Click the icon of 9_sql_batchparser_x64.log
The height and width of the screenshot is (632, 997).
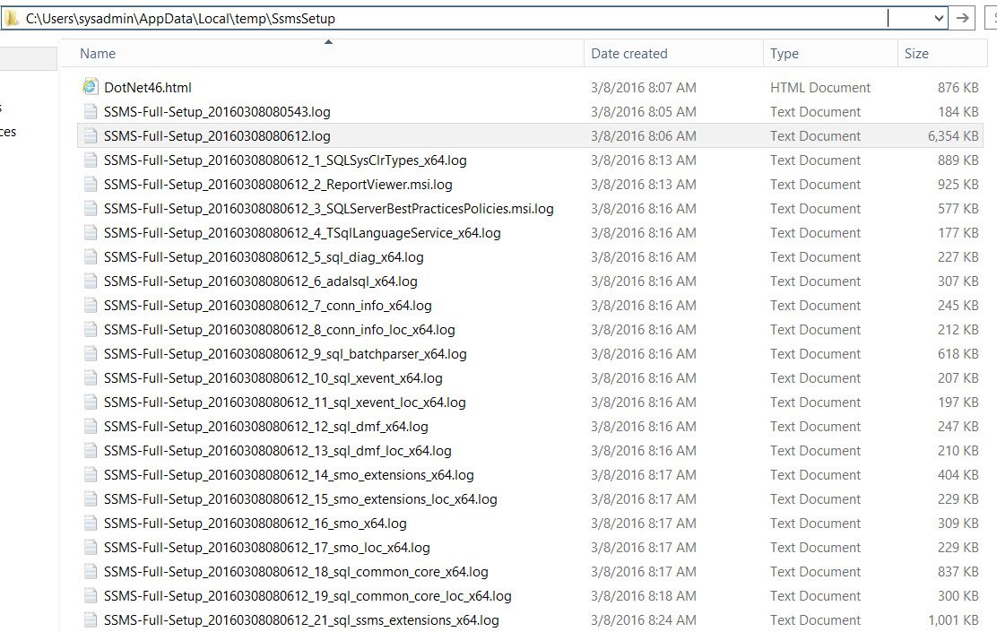click(x=91, y=353)
